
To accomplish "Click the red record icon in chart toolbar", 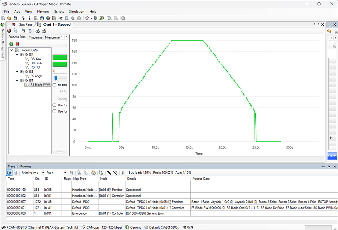I will [9, 31].
